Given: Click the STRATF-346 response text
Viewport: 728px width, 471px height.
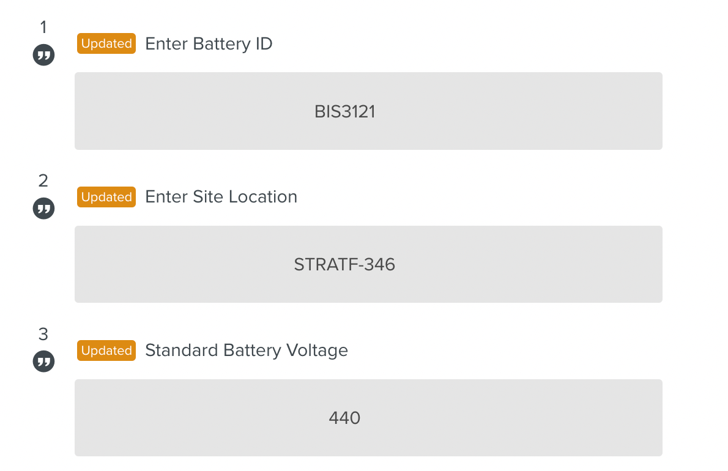Looking at the screenshot, I should pos(344,265).
